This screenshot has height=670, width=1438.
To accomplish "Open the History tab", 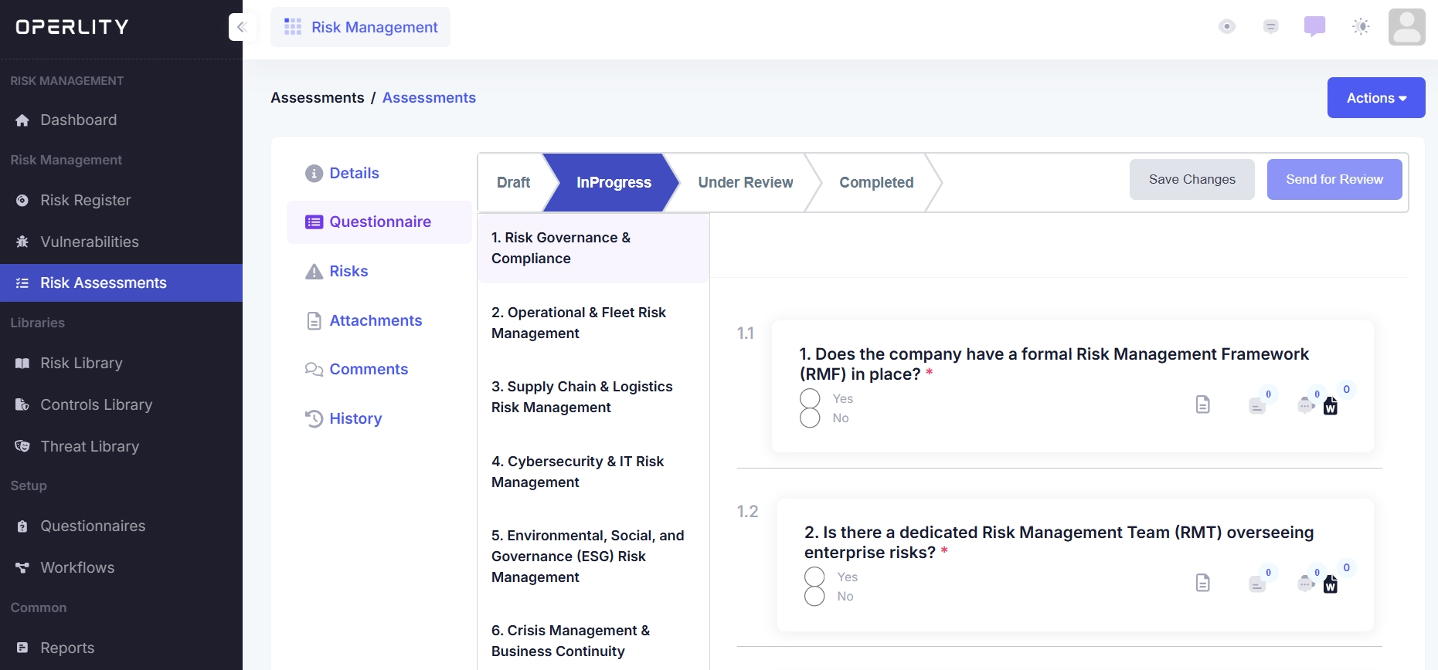I will pos(355,418).
